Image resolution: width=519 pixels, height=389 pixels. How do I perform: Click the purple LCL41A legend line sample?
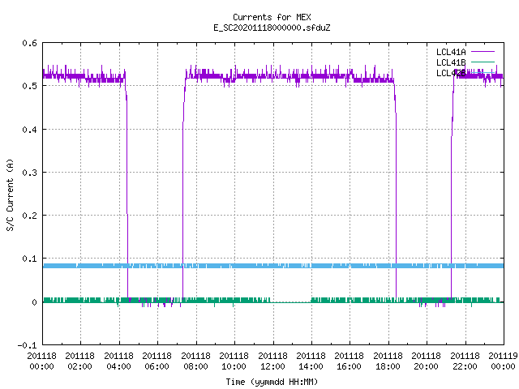click(483, 52)
